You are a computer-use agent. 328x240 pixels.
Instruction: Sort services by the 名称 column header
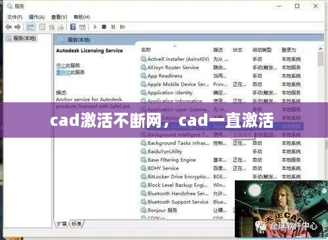[146, 50]
